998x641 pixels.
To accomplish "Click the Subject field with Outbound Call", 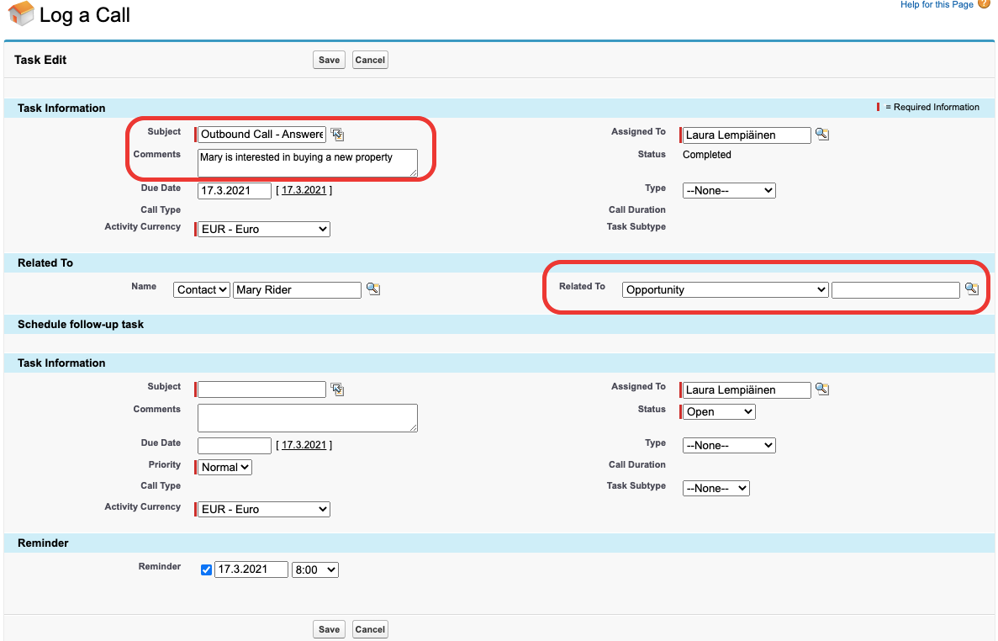I will point(261,135).
